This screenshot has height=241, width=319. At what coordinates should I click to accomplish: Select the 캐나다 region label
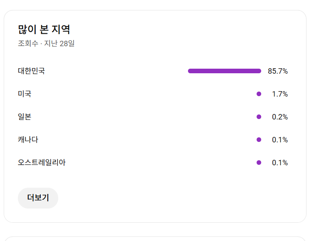tap(28, 140)
